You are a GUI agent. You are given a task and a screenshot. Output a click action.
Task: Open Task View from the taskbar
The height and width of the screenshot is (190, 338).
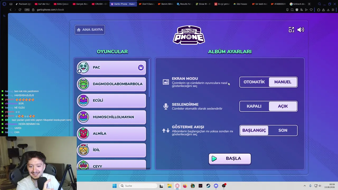pos(161,186)
